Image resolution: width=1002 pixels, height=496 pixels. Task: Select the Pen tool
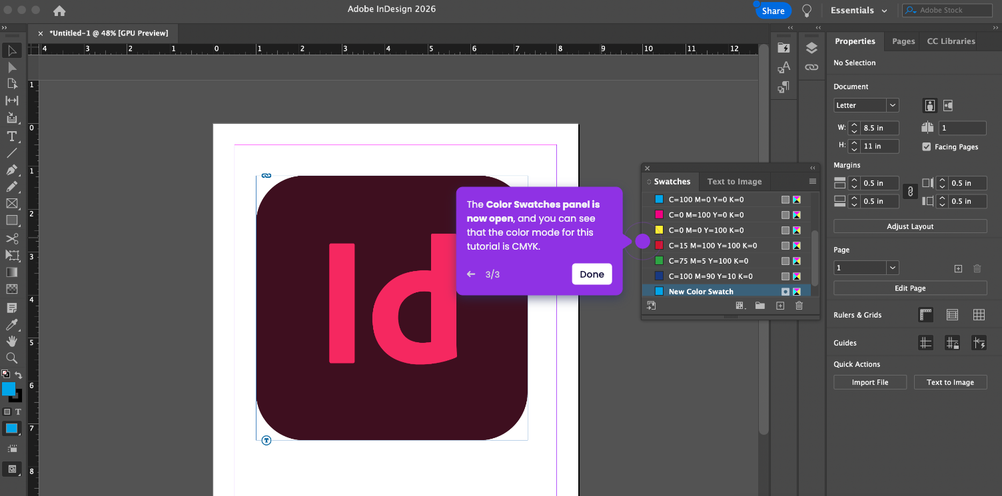[x=11, y=170]
